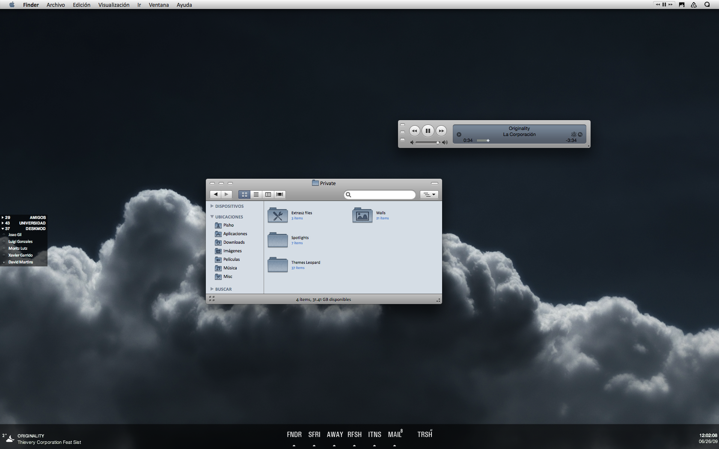Select Pisho in the sidebar
The height and width of the screenshot is (449, 719).
[x=225, y=225]
